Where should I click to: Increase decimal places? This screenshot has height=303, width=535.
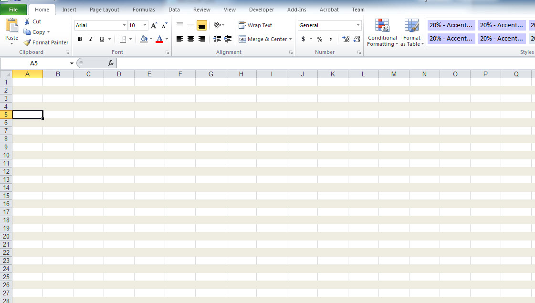[346, 39]
